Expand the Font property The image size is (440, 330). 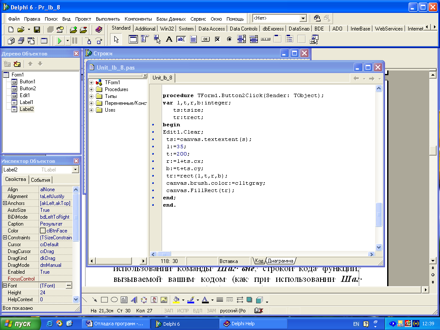pos(5,285)
